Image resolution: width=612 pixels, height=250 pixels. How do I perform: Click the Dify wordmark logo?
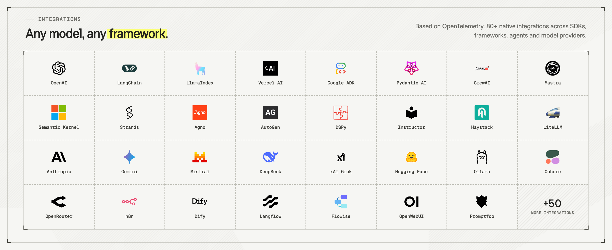click(x=200, y=201)
